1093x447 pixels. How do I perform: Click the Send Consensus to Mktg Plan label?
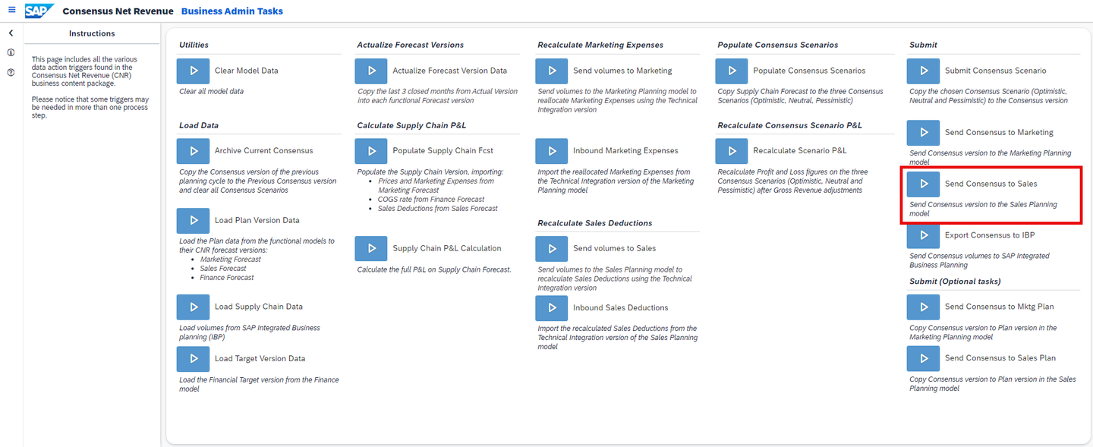(1000, 307)
